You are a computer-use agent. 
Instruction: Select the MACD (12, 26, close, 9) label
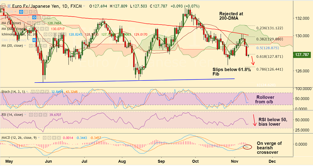19,138
